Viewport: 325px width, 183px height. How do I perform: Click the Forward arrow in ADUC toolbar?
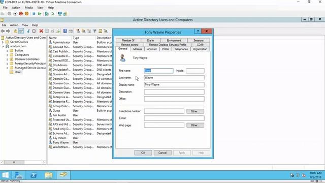coord(8,31)
